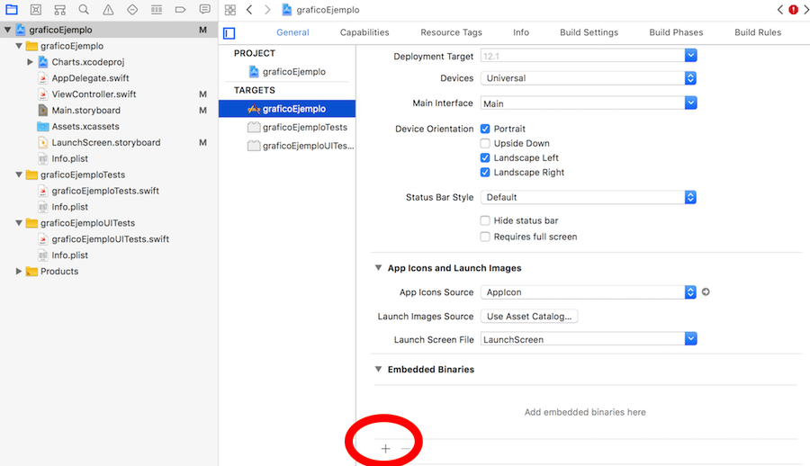810x466 pixels.
Task: Click the arrow beside App Icons Source
Action: coord(706,292)
